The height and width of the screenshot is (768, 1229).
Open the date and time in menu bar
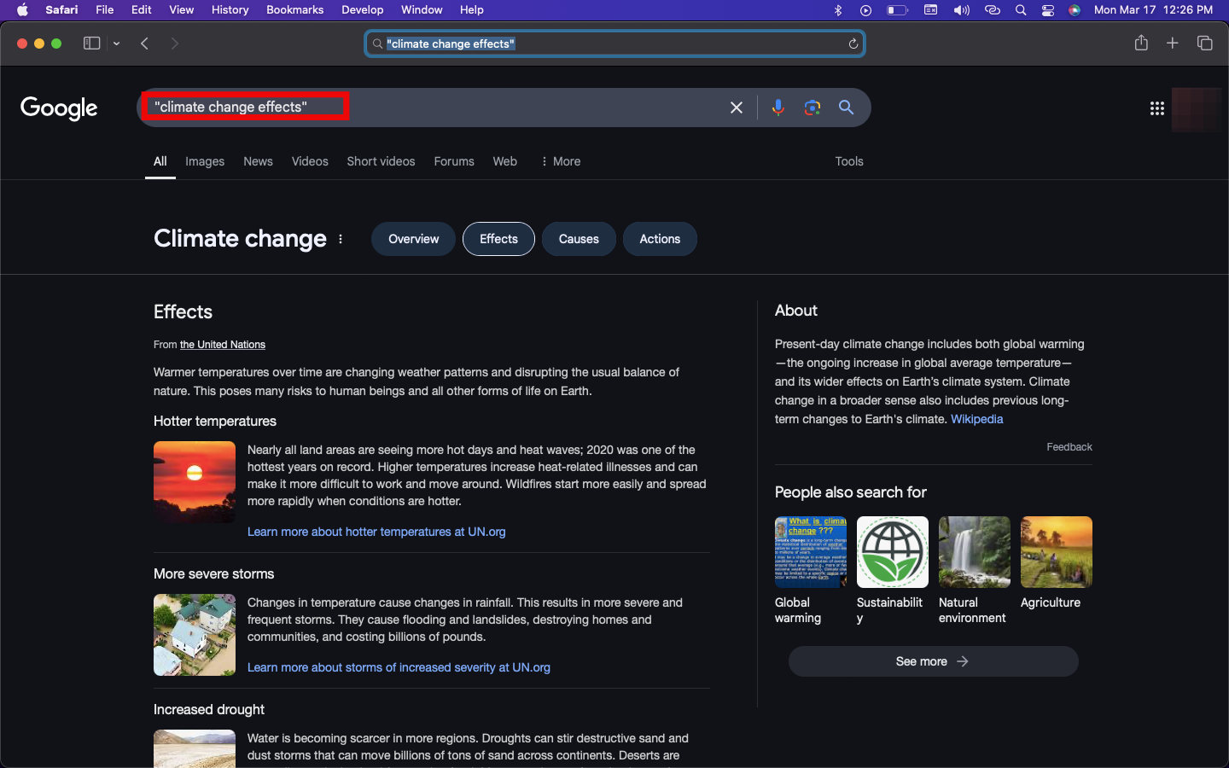pyautogui.click(x=1153, y=10)
